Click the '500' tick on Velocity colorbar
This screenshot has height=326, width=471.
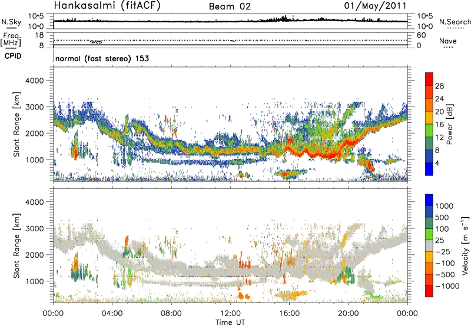442,217
